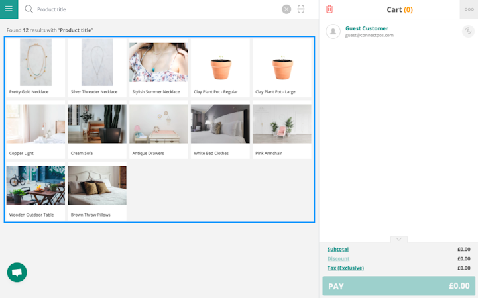Select the Antique Drawers product
This screenshot has height=298, width=478.
click(158, 129)
